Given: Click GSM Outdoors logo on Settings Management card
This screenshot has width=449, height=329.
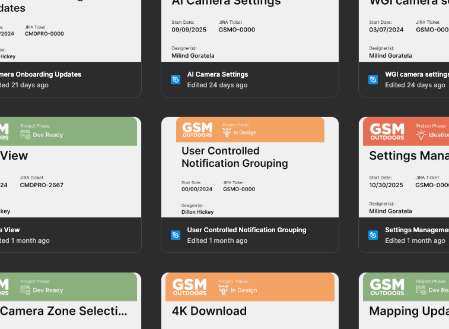Looking at the screenshot, I should (387, 132).
